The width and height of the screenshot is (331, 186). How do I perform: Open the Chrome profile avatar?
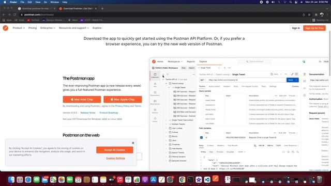click(322, 15)
